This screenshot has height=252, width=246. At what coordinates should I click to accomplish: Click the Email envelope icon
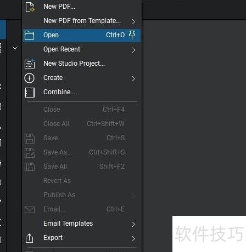click(x=30, y=210)
